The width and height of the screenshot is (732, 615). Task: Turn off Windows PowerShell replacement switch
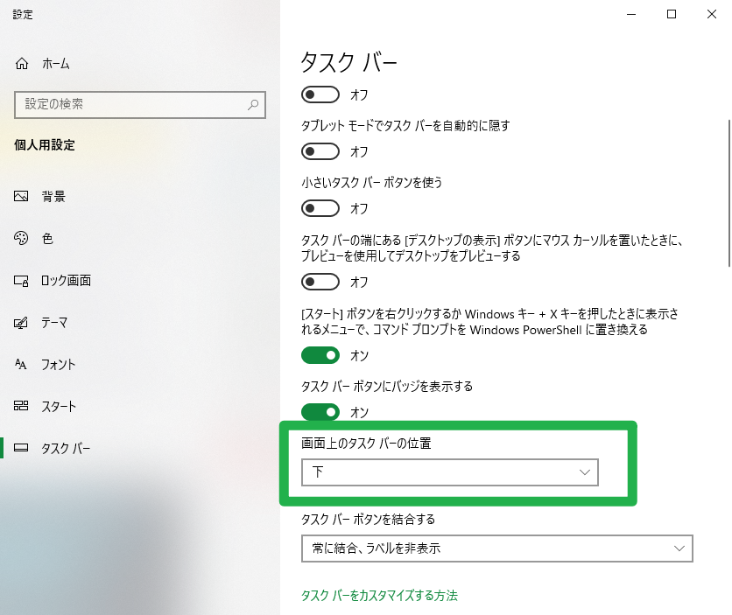point(320,355)
